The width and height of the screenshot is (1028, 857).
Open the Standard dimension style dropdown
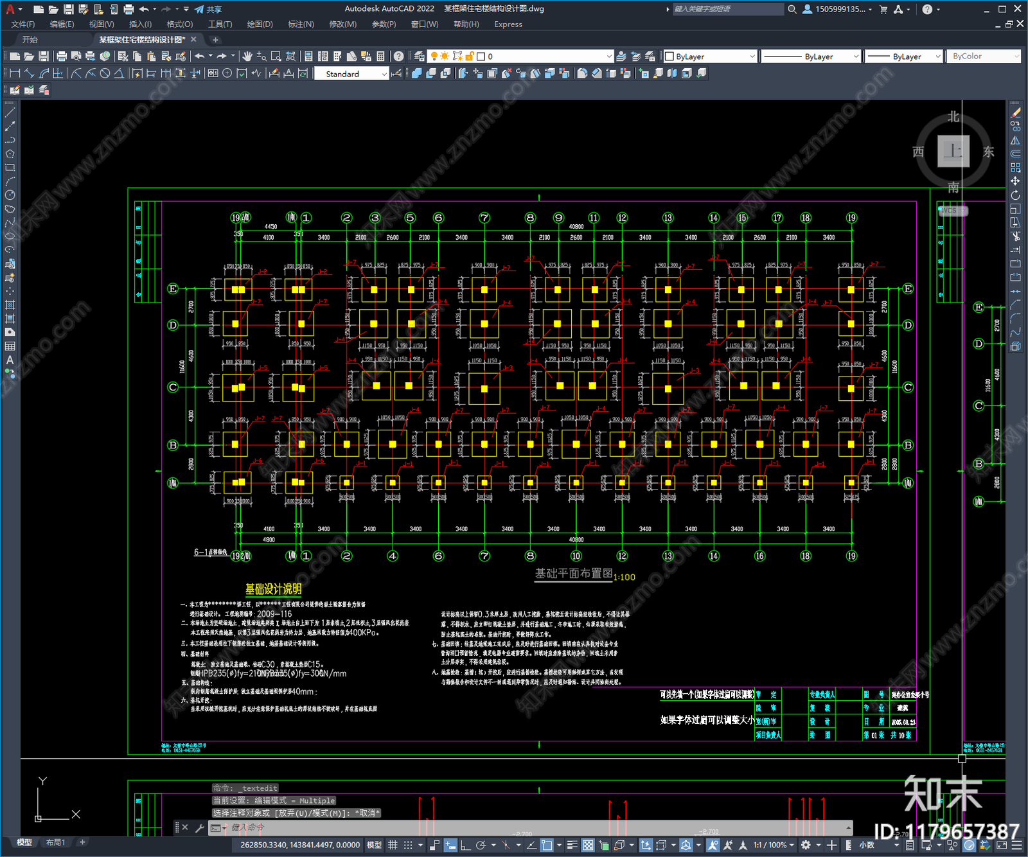[351, 74]
